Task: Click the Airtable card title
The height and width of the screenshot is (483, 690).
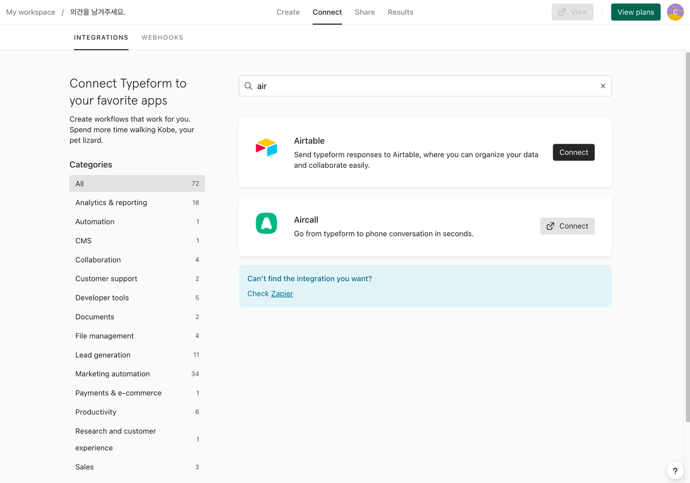Action: pyautogui.click(x=309, y=141)
